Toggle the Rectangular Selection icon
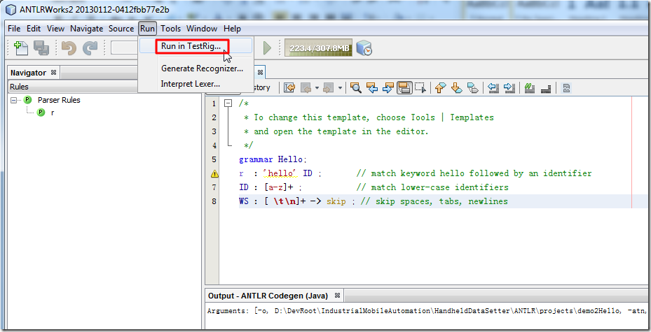 point(420,87)
